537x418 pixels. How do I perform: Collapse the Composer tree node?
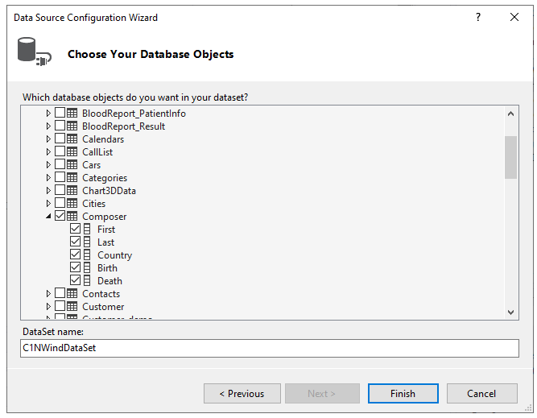[48, 217]
